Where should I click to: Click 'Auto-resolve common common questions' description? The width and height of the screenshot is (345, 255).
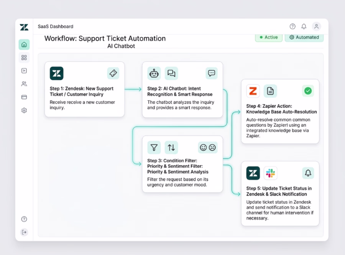278,128
